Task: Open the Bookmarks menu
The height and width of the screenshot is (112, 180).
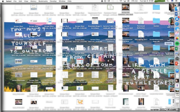Action: 43,1
